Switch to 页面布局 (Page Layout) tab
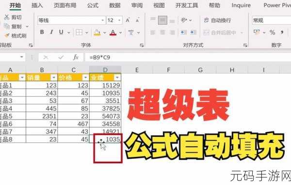The image size is (291, 185). coord(65,5)
